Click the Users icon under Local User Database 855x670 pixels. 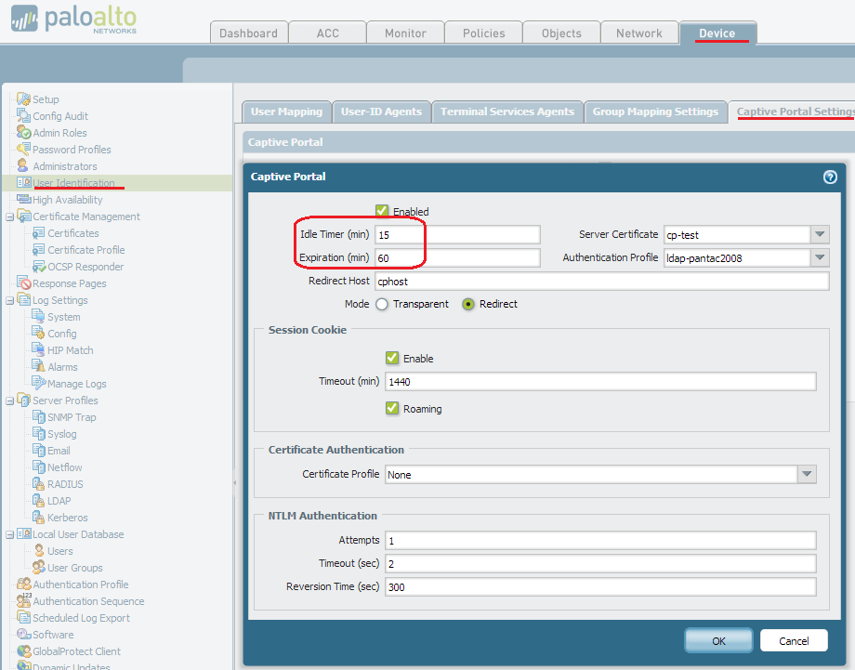(39, 551)
